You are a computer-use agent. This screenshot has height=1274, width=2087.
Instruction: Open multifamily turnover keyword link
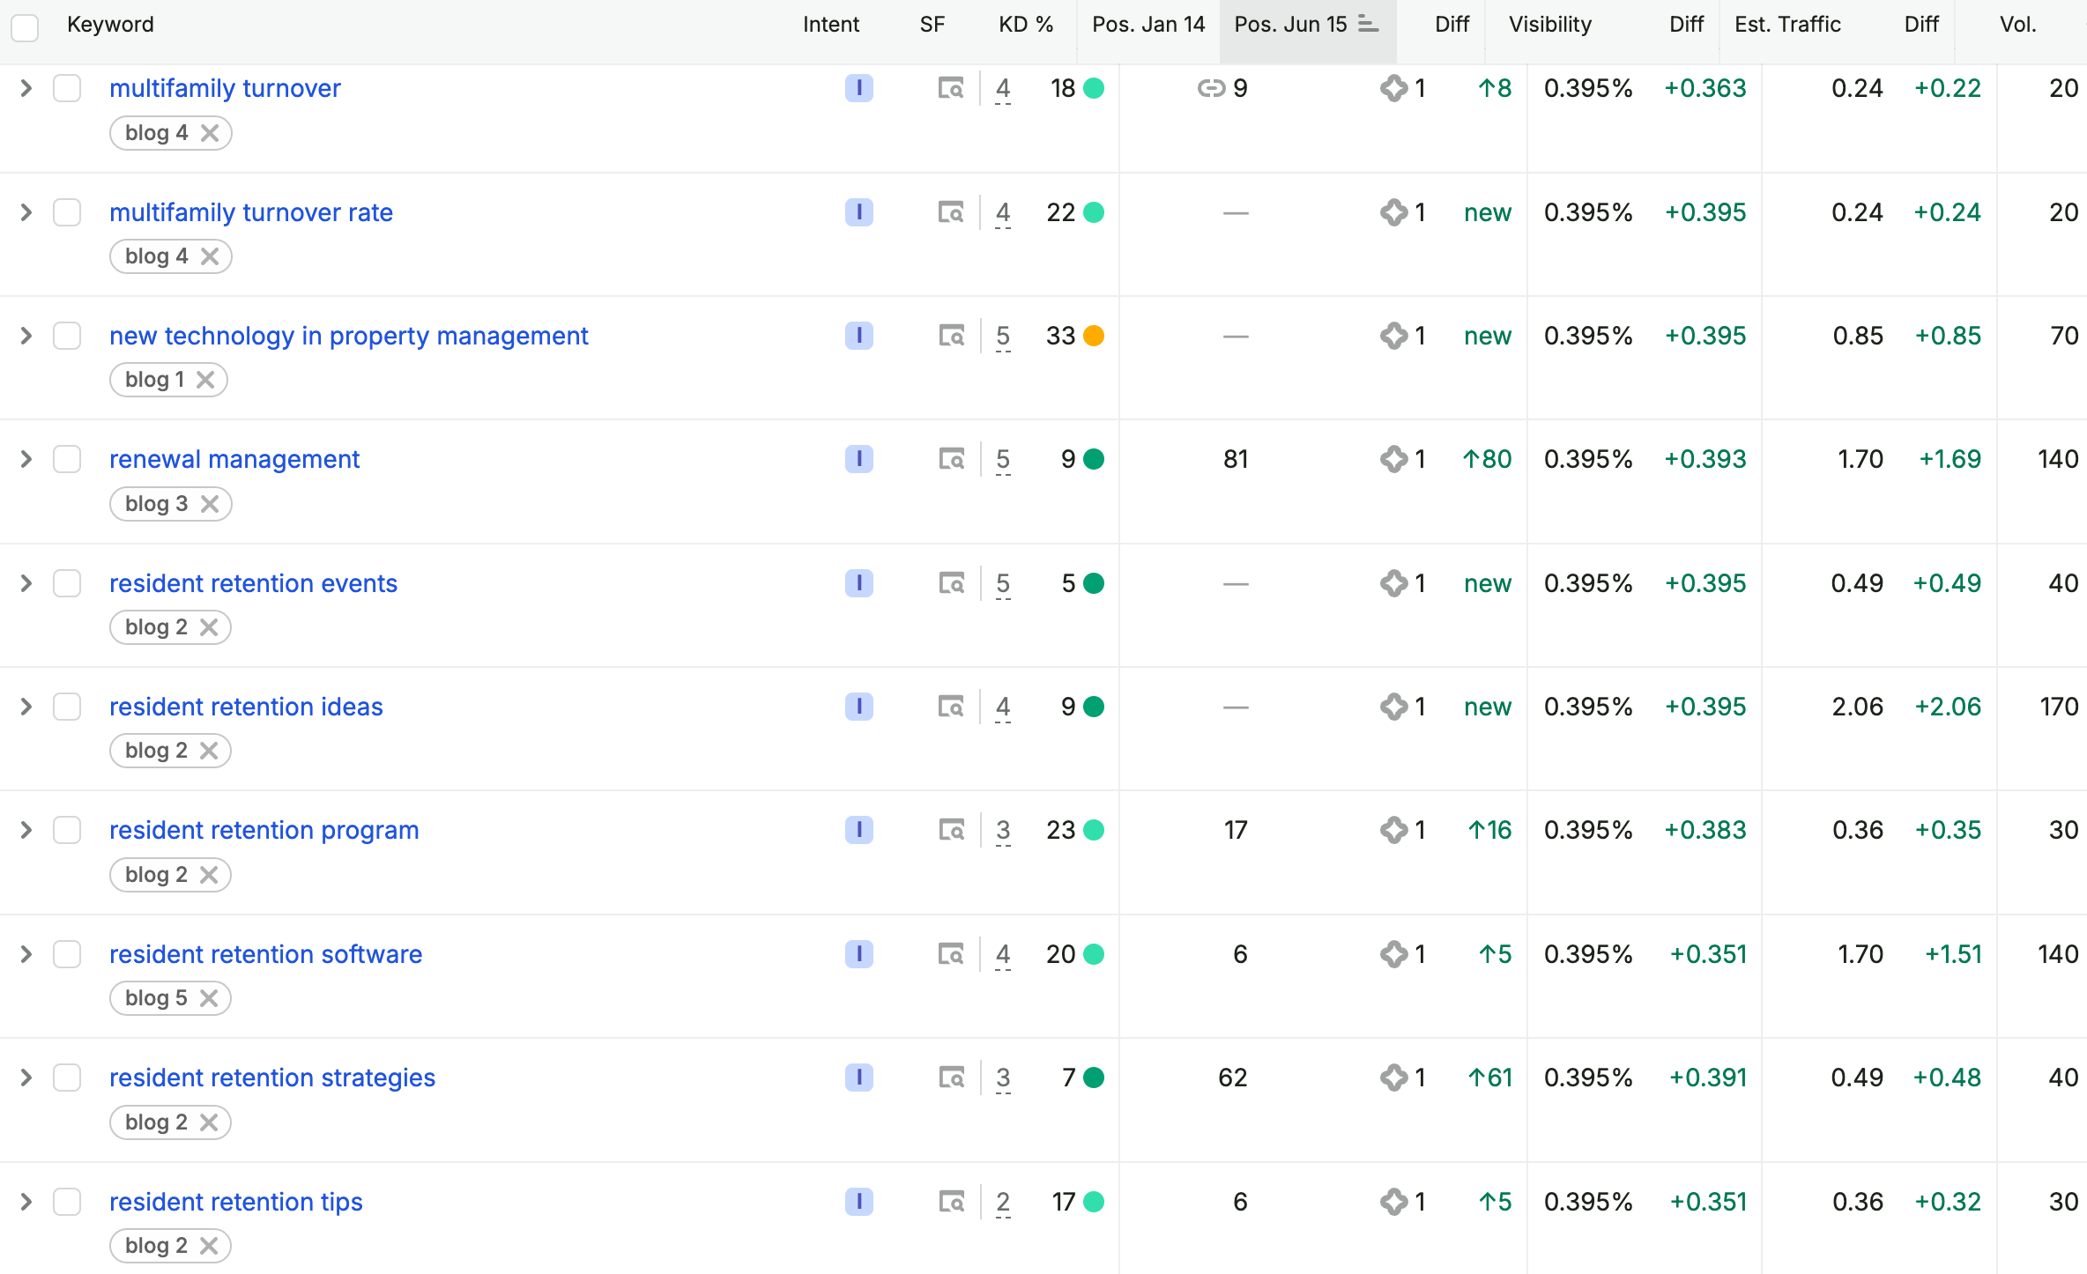point(225,88)
